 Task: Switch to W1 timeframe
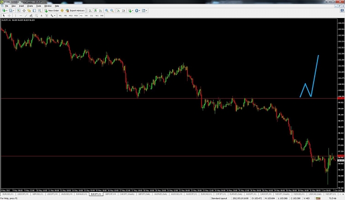(x=97, y=15)
